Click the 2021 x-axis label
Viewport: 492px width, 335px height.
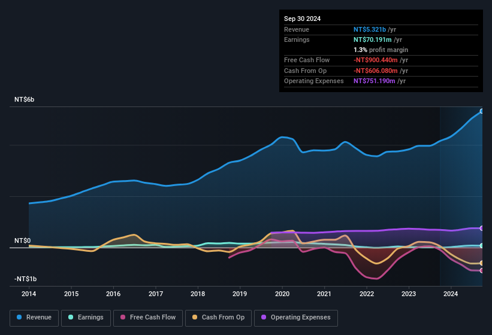click(x=324, y=294)
